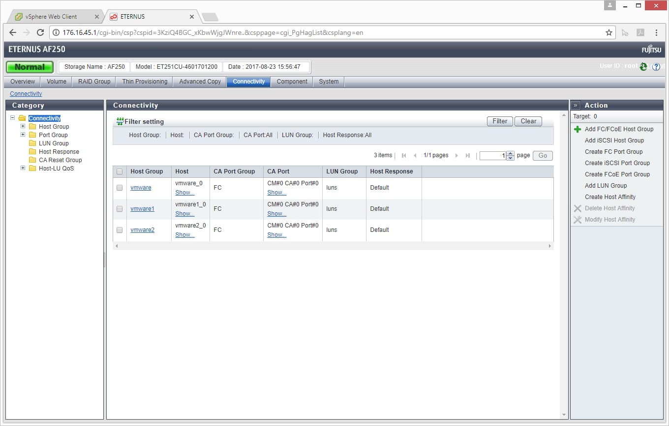Click the Clear filter button
669x426 pixels.
coord(528,121)
